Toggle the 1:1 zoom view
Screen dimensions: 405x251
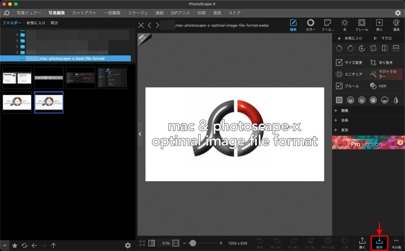click(175, 243)
